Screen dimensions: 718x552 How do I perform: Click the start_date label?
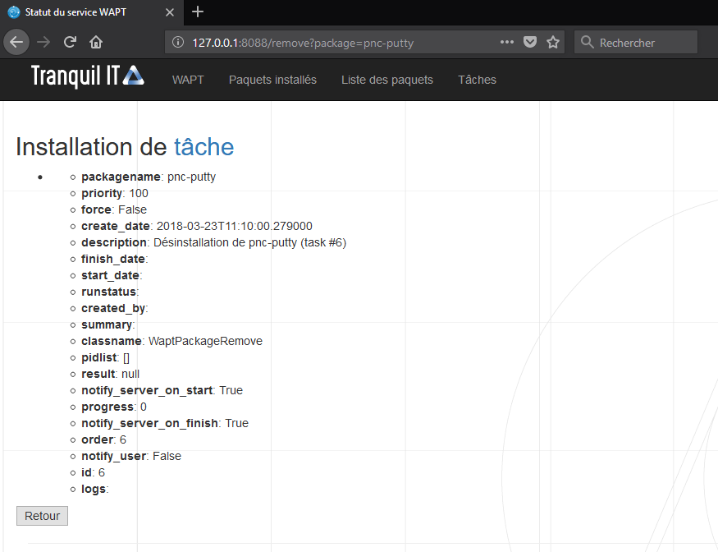tap(112, 275)
